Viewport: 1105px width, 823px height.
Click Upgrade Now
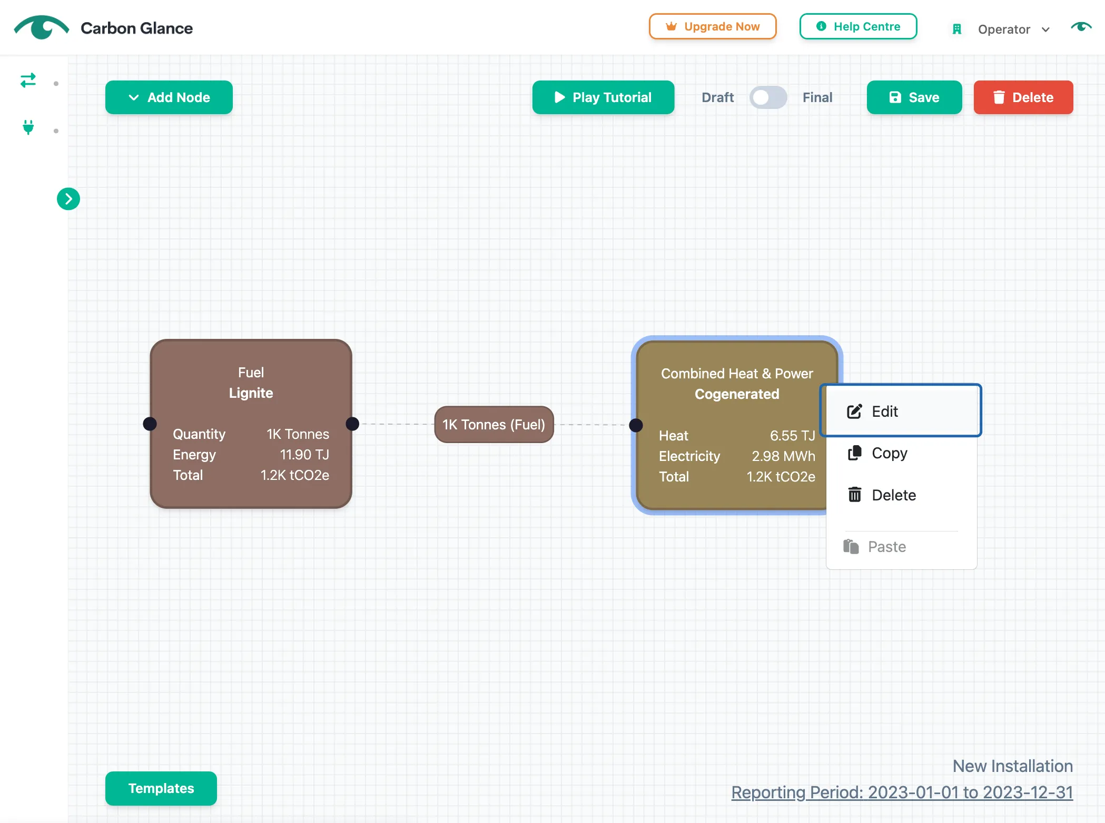[x=713, y=26]
